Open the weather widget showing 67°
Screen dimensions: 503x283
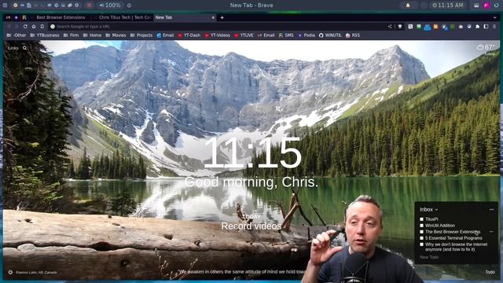point(486,47)
